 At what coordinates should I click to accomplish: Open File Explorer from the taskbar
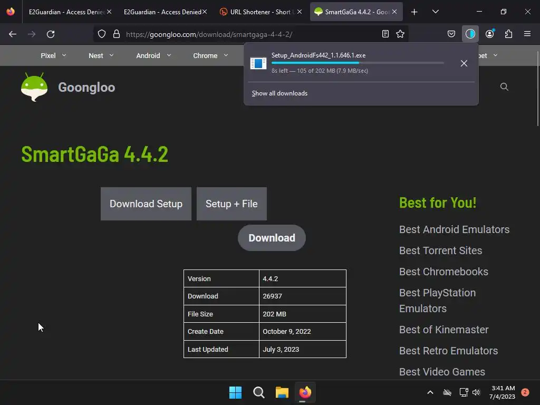click(x=282, y=392)
